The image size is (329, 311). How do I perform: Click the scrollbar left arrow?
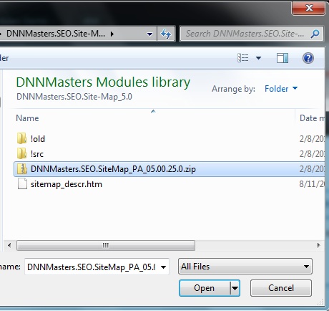(9, 245)
